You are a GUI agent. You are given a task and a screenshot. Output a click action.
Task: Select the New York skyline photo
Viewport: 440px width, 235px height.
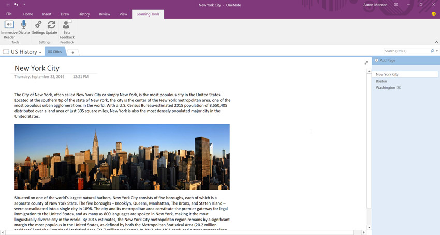coord(122,157)
